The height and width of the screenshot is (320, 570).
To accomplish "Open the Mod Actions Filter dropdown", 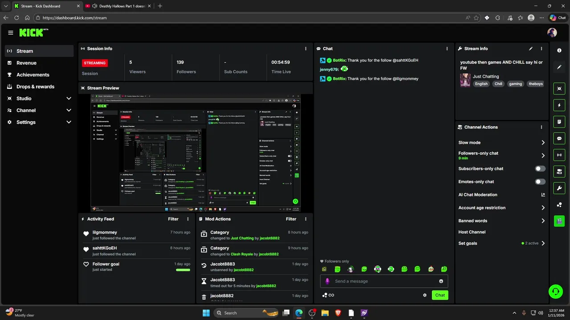I will 291,219.
